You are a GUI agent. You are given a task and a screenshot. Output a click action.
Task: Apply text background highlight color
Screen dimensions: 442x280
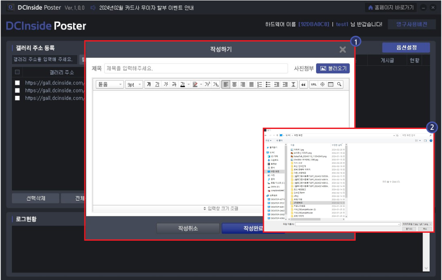195,84
